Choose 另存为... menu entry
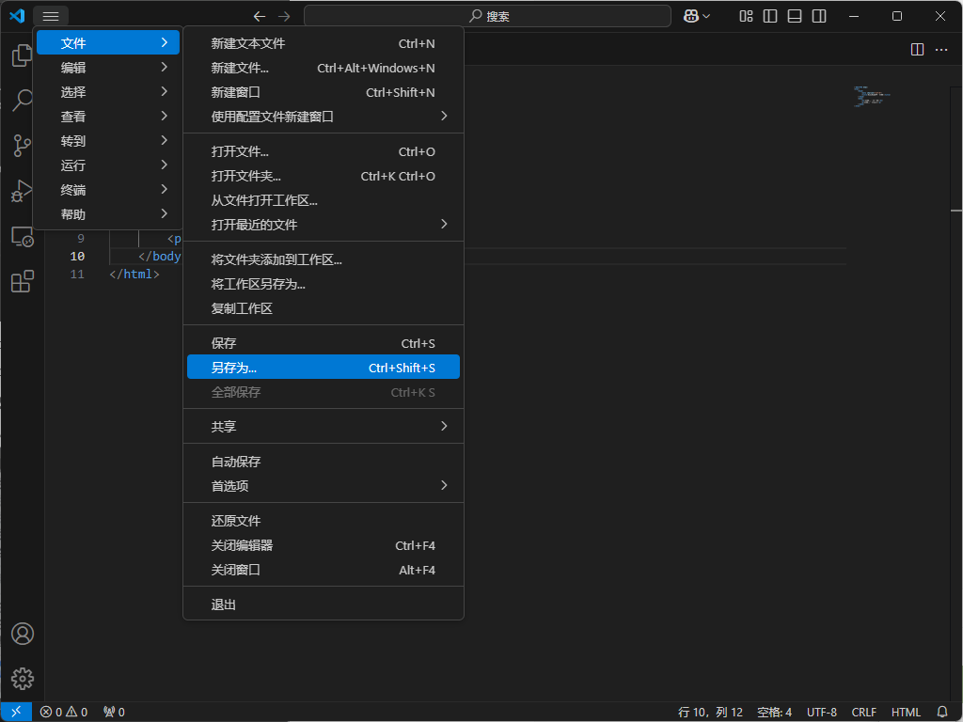 [324, 368]
